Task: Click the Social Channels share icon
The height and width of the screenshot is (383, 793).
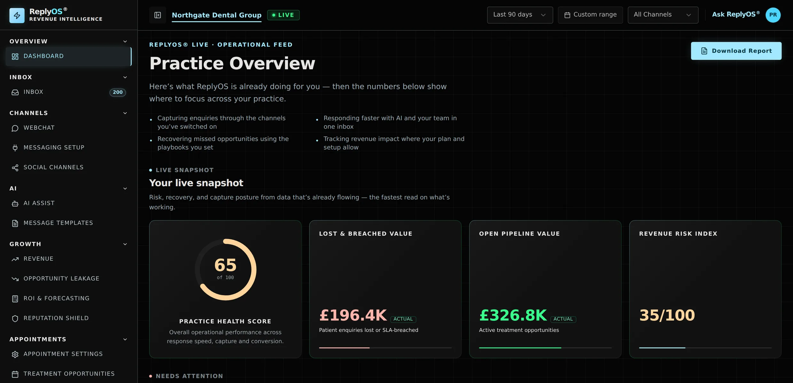Action: tap(15, 168)
